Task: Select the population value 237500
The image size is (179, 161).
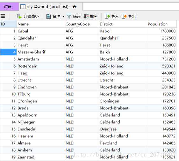Action: (x=162, y=38)
